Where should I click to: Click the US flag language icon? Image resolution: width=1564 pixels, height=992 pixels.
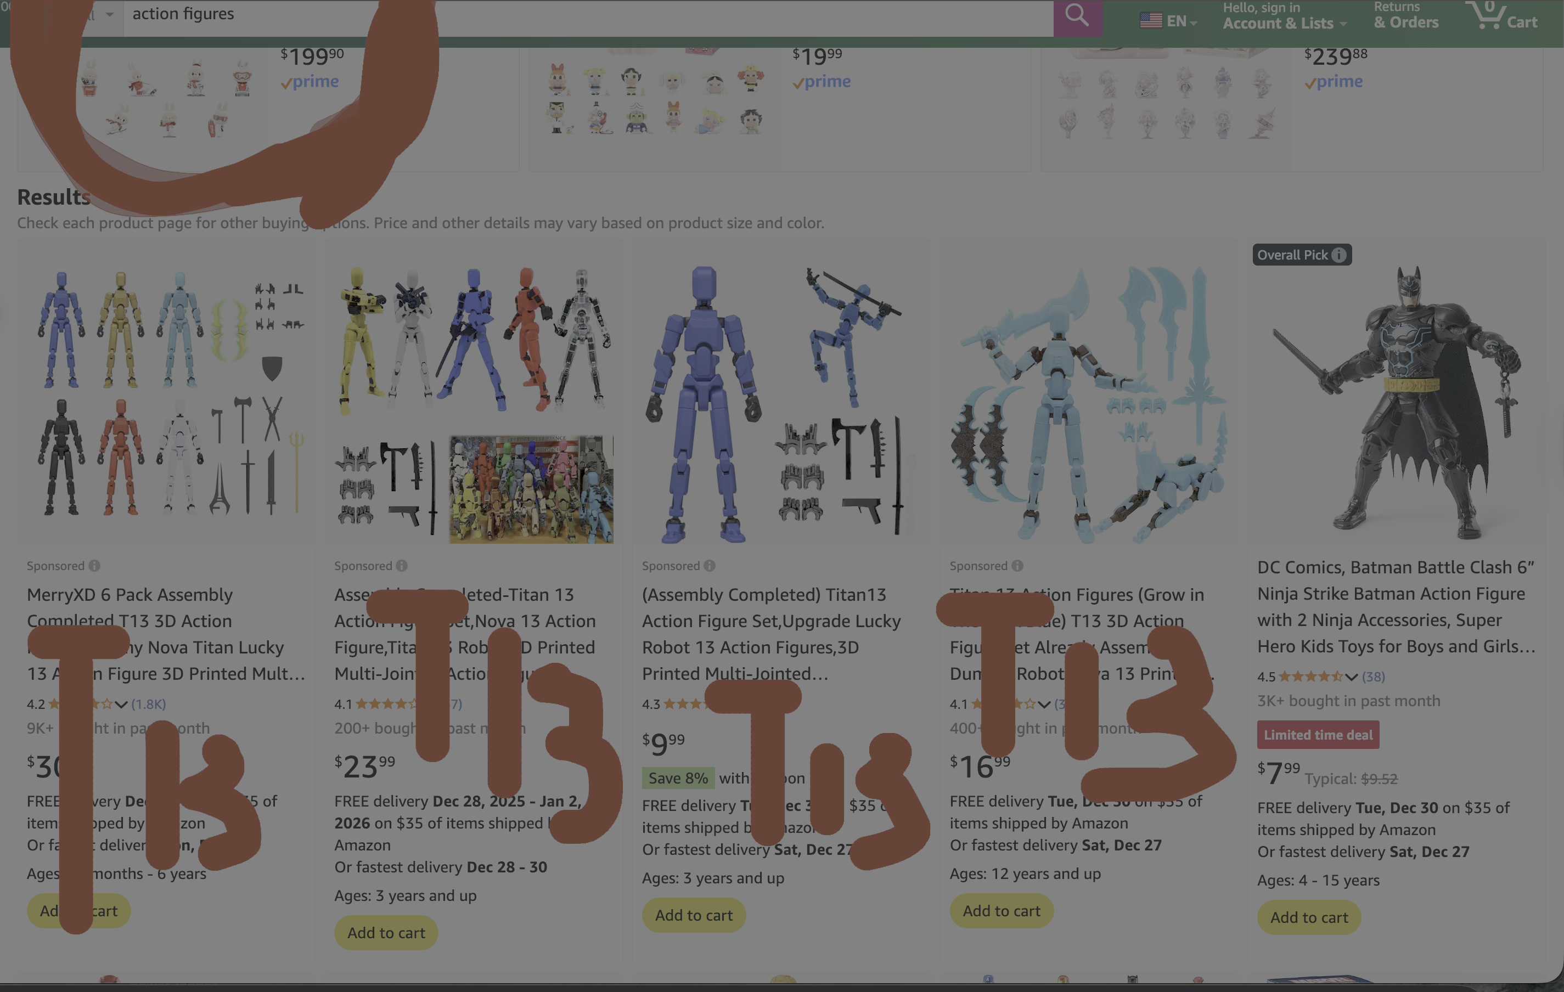[1151, 21]
